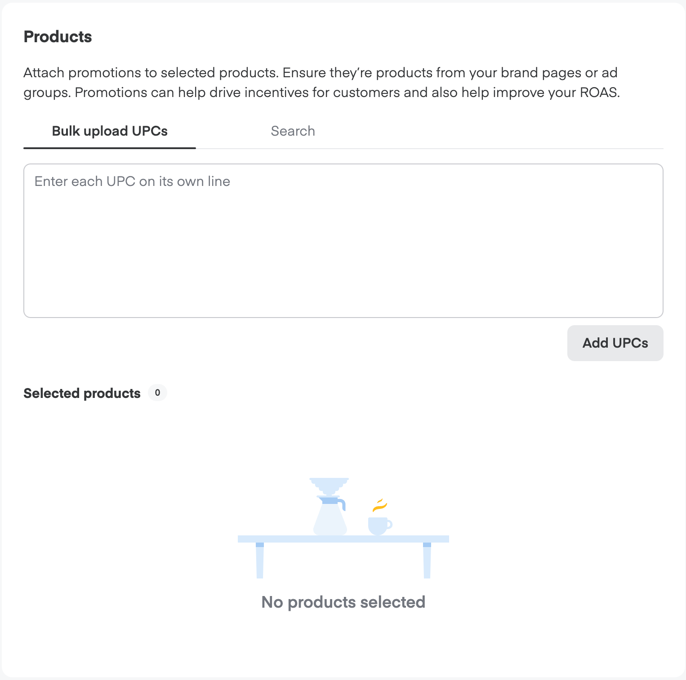Click the No products selected message
Screen dimensions: 686x680
tap(343, 602)
